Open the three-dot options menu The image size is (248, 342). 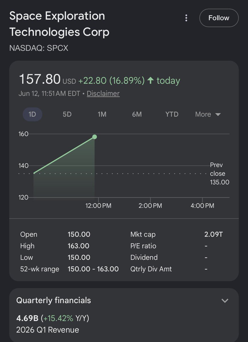pyautogui.click(x=186, y=18)
